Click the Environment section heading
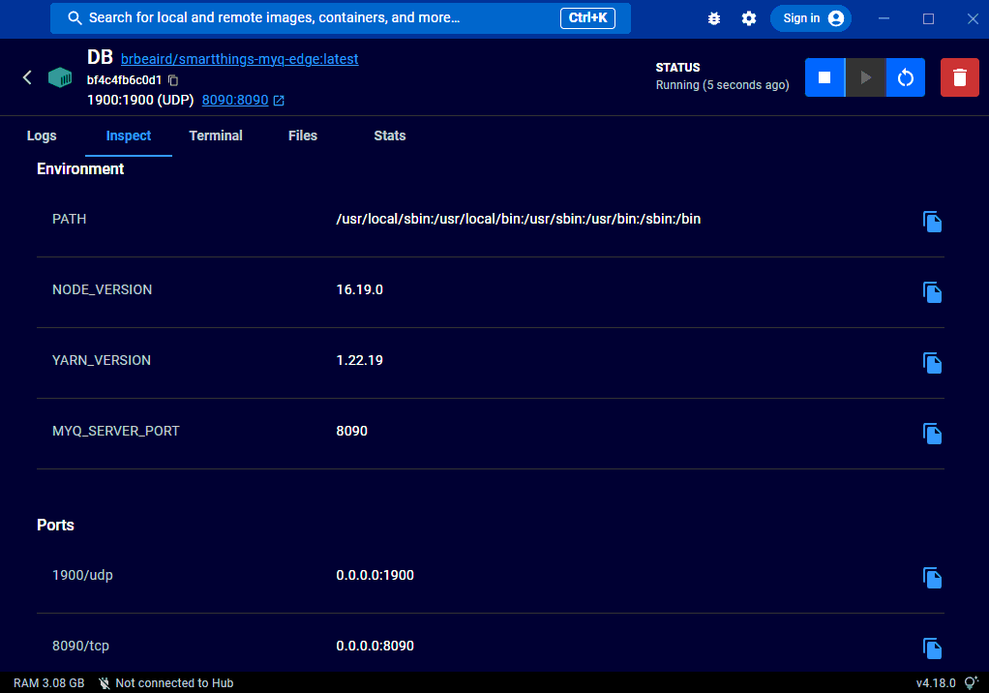The width and height of the screenshot is (989, 693). pos(80,169)
